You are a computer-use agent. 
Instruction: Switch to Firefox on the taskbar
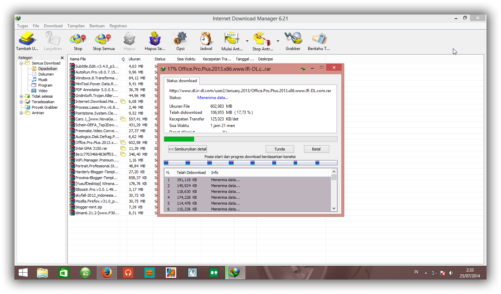tap(107, 273)
